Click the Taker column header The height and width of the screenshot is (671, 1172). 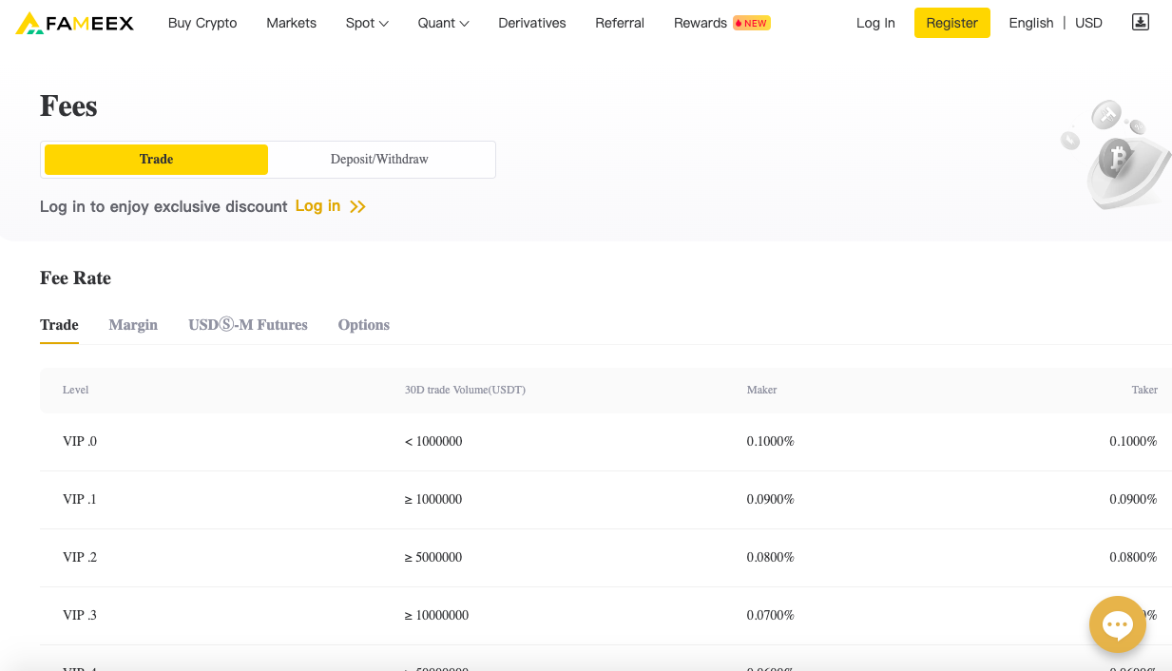tap(1144, 391)
